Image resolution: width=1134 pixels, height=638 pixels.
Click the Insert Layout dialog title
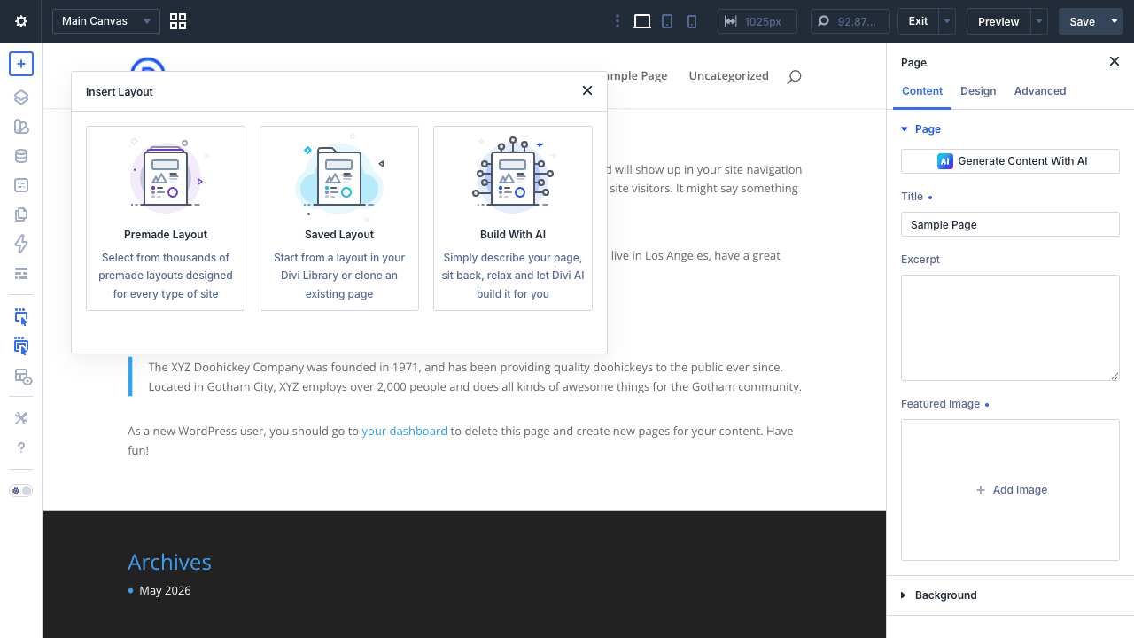[x=120, y=92]
